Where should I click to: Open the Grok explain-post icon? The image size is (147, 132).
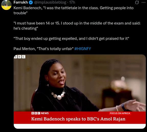pyautogui.click(x=137, y=3)
